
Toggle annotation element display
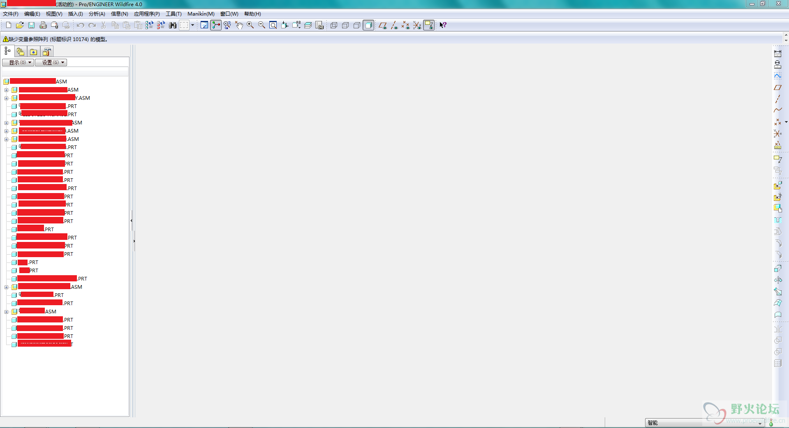[429, 25]
